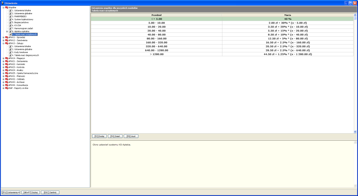Click the KS icon next to APW21 - Zestawienia
Viewport: 358px width, 196px height.
pyautogui.click(x=7, y=61)
